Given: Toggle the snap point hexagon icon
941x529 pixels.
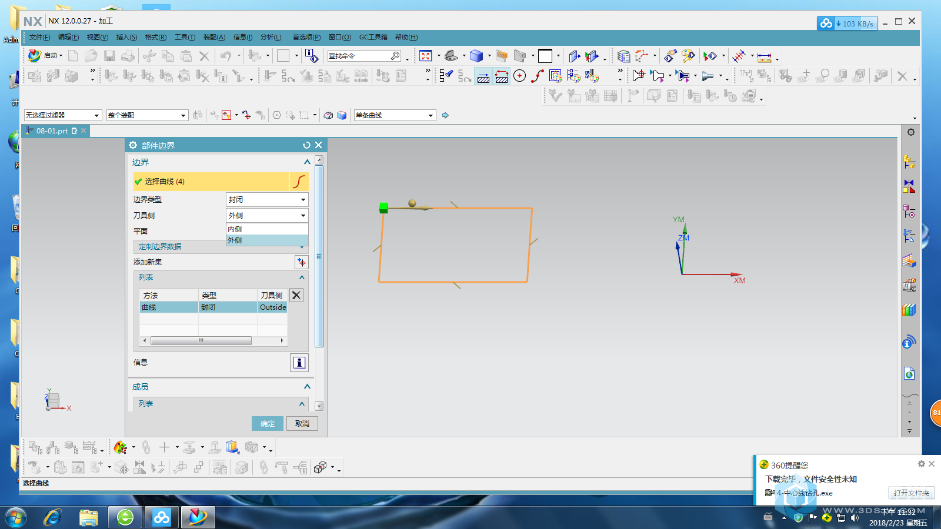Looking at the screenshot, I should click(x=276, y=115).
